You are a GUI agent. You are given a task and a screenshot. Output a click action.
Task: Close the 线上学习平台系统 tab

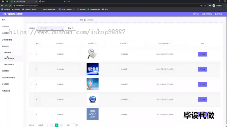pyautogui.click(x=36, y=2)
